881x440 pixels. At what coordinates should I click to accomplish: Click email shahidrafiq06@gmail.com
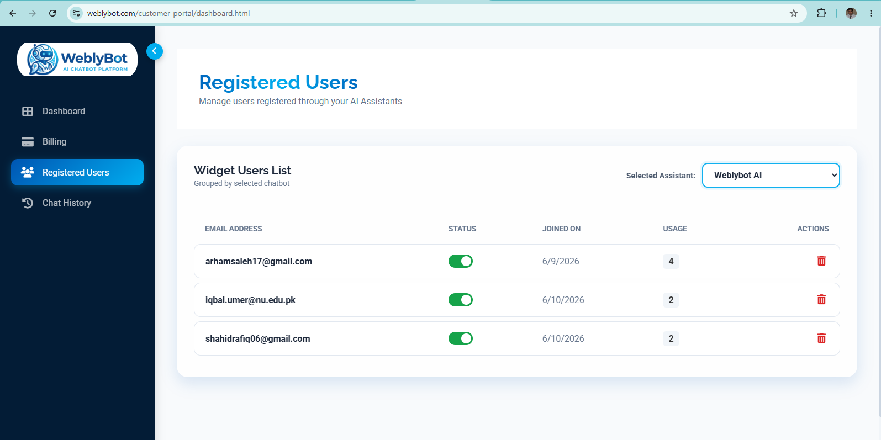(x=258, y=338)
